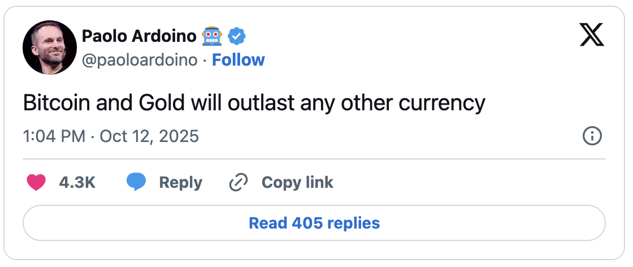Follow the @paoloardoino account
Viewport: 633px width, 267px height.
pyautogui.click(x=238, y=60)
